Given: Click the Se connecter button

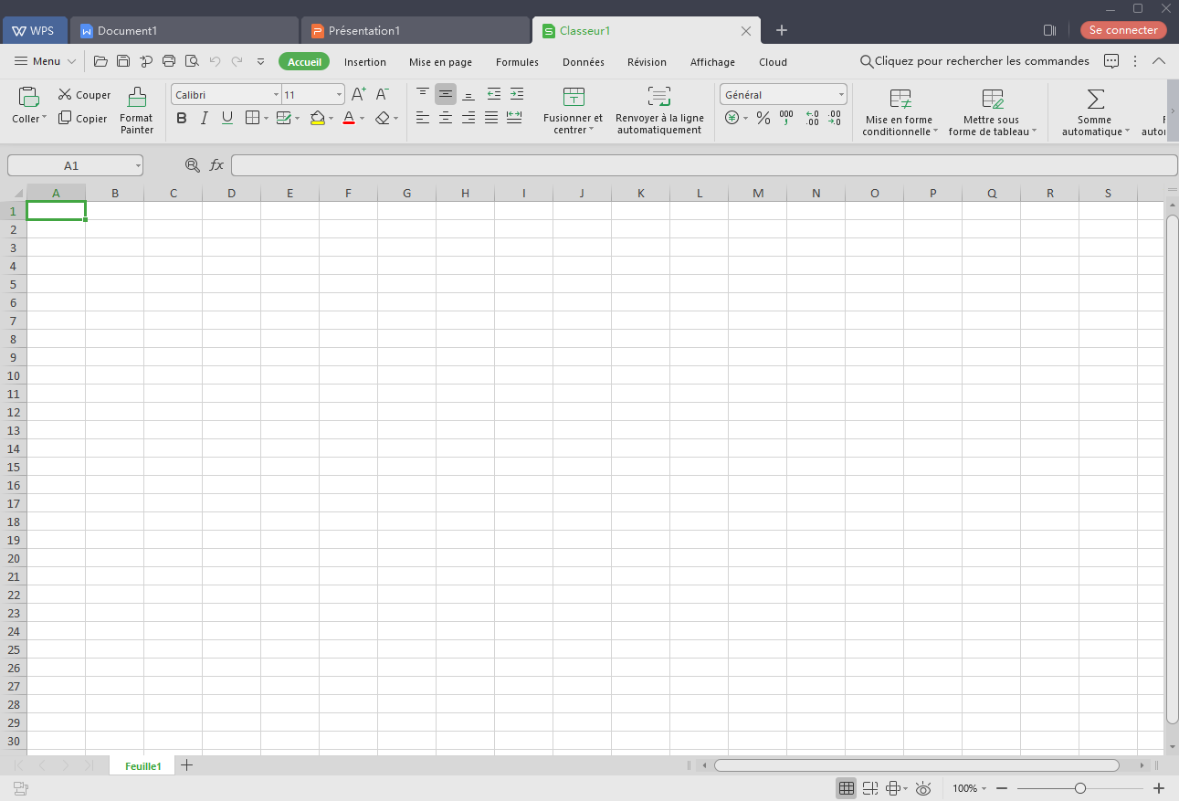Looking at the screenshot, I should (x=1123, y=30).
